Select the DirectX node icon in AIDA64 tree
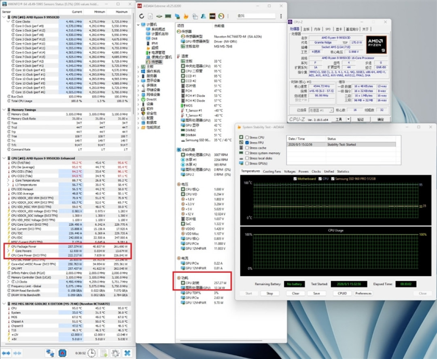The image size is (437, 359). [x=143, y=99]
